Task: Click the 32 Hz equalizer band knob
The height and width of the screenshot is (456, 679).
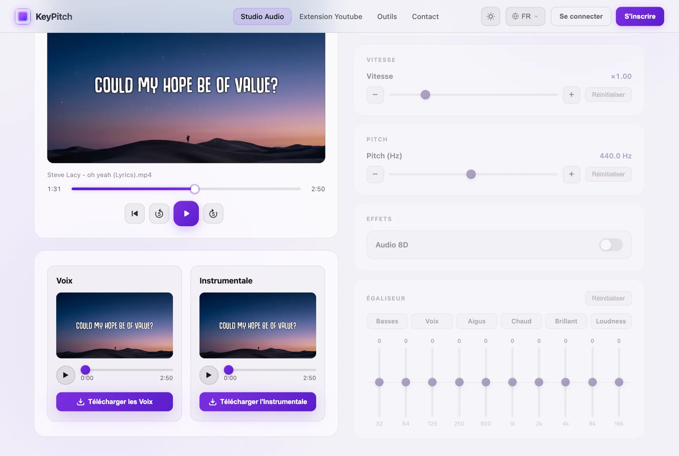Action: coord(379,382)
